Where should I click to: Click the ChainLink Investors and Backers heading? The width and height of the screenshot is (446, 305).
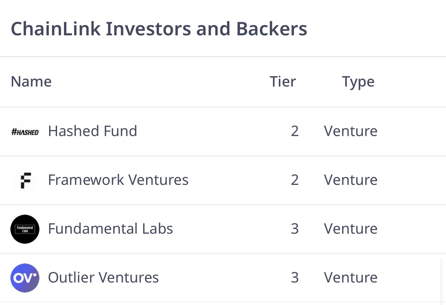pos(159,29)
